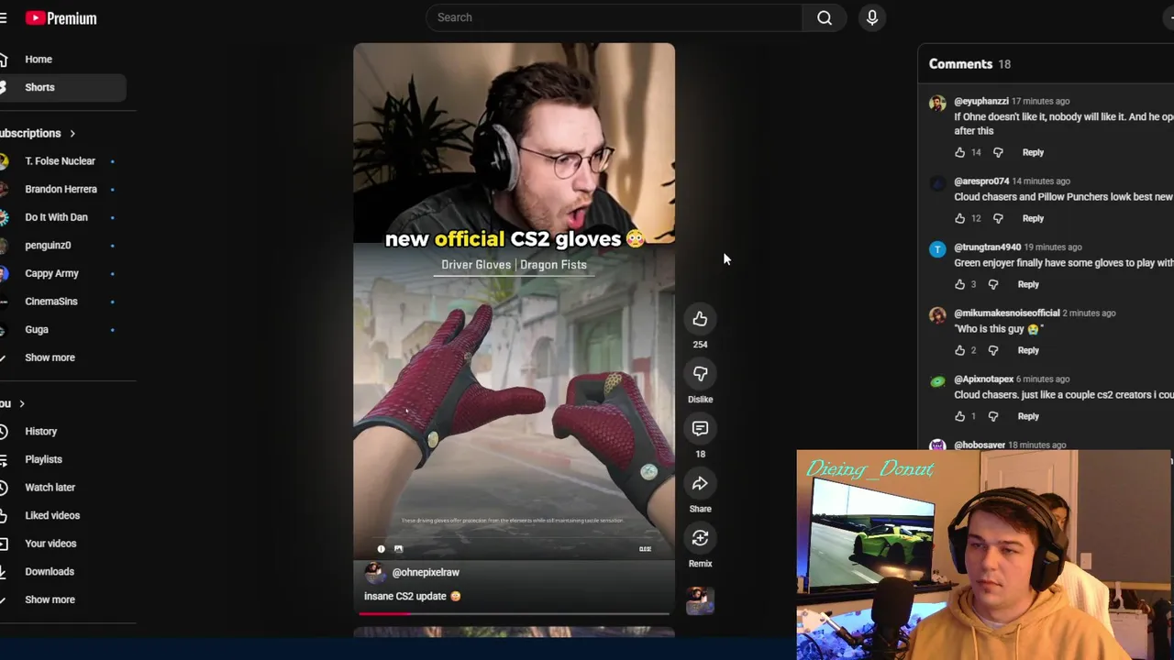Open Watch later list
Image resolution: width=1174 pixels, height=660 pixels.
[50, 488]
